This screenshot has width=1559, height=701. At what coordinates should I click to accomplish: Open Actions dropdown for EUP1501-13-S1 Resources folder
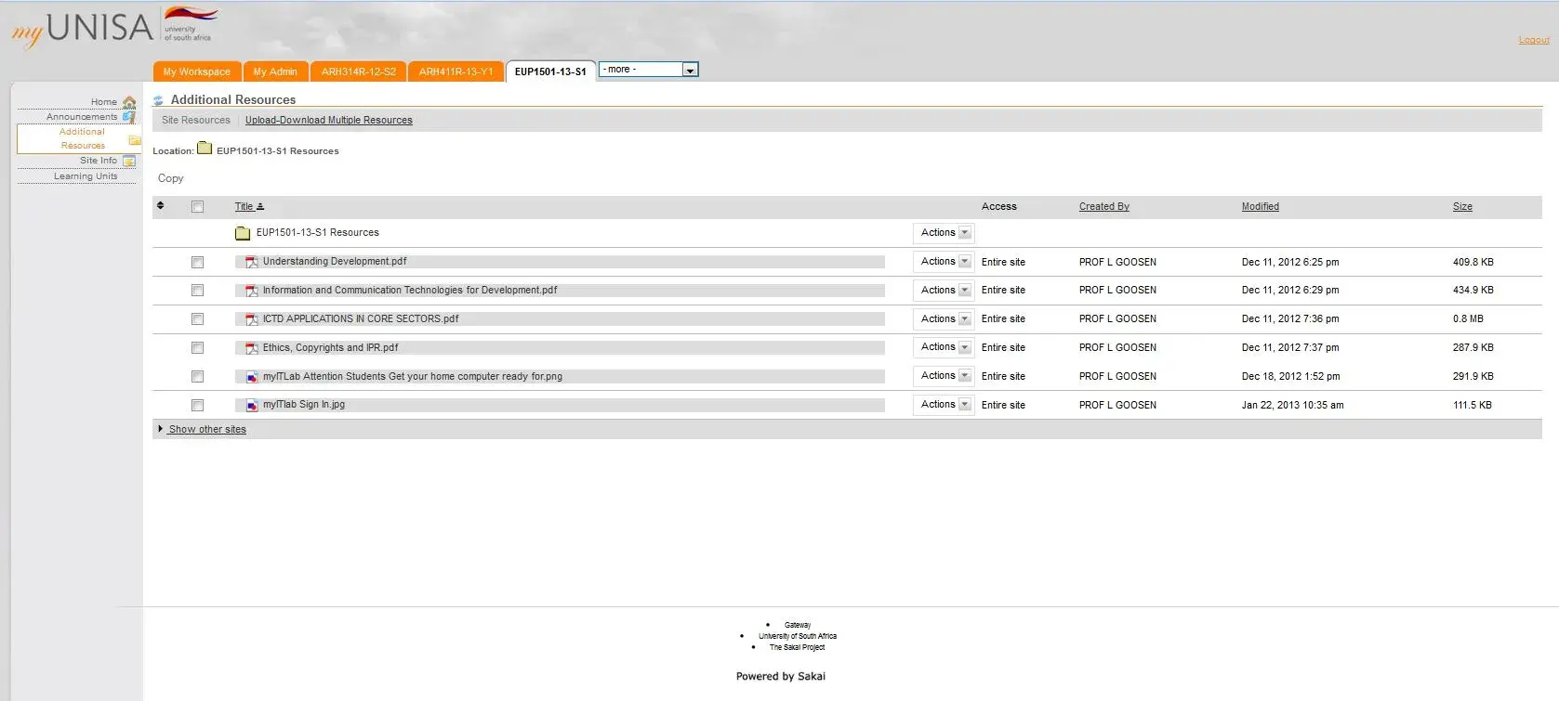[x=945, y=233]
